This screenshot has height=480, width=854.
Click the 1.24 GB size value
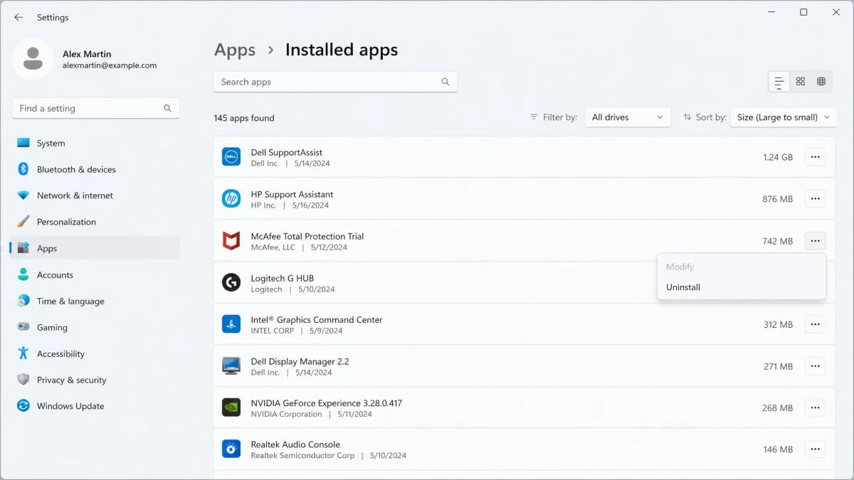click(778, 157)
